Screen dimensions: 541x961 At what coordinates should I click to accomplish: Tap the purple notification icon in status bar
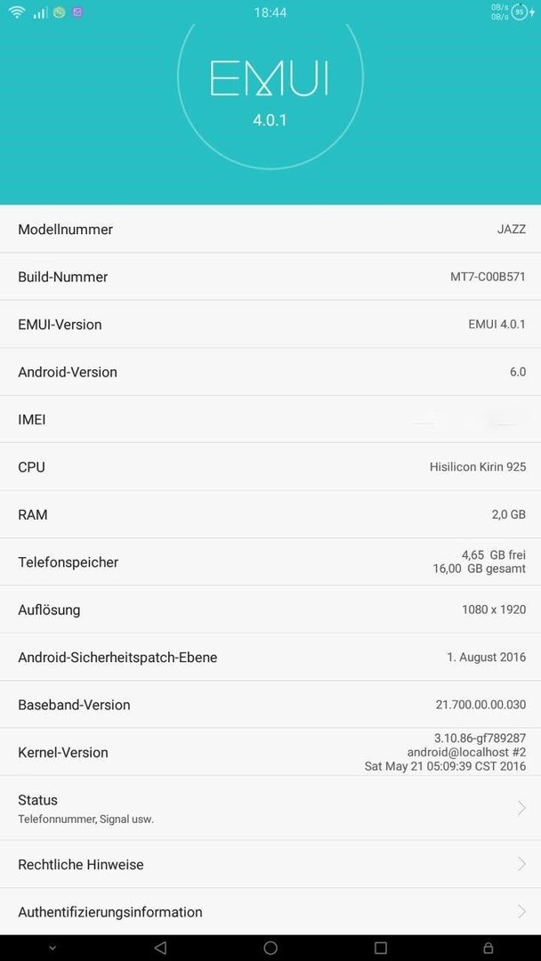click(x=77, y=12)
